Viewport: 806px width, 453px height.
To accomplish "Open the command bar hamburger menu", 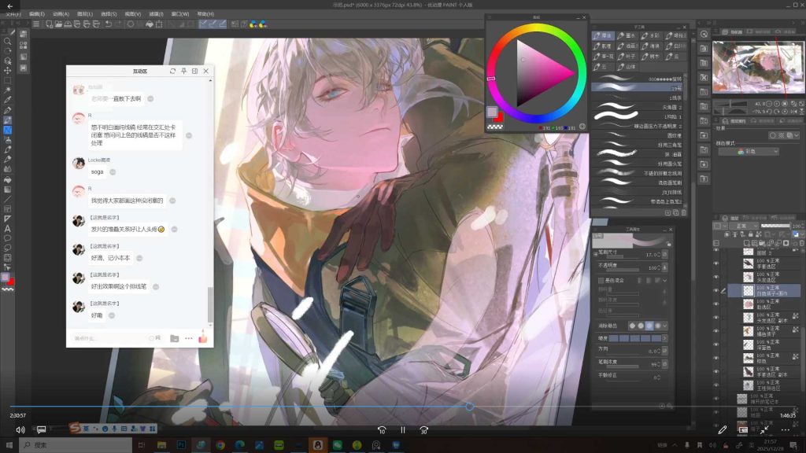I will pos(36,24).
